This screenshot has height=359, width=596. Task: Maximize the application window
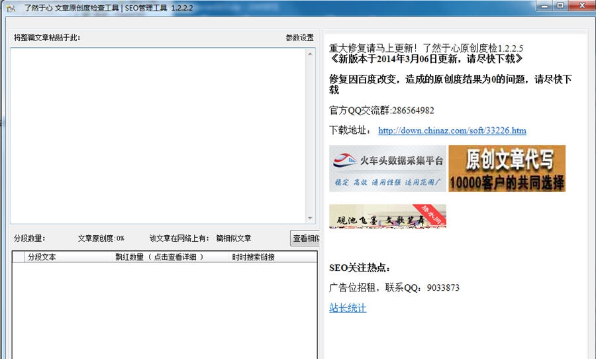(x=560, y=5)
